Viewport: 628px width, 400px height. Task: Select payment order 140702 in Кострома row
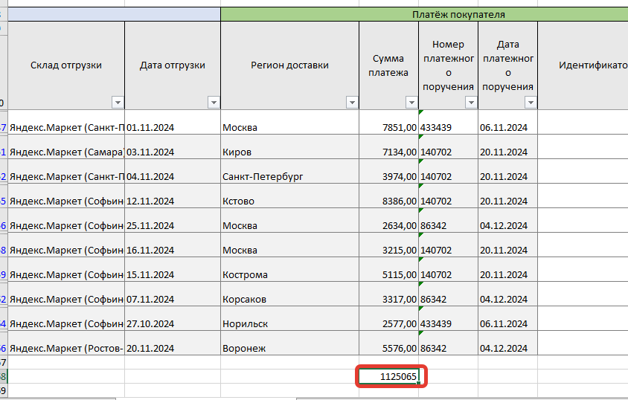click(x=448, y=269)
